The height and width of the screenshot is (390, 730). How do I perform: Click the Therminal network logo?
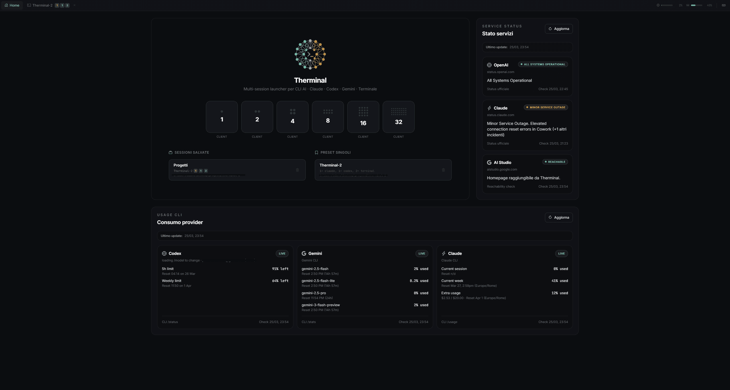pos(310,54)
